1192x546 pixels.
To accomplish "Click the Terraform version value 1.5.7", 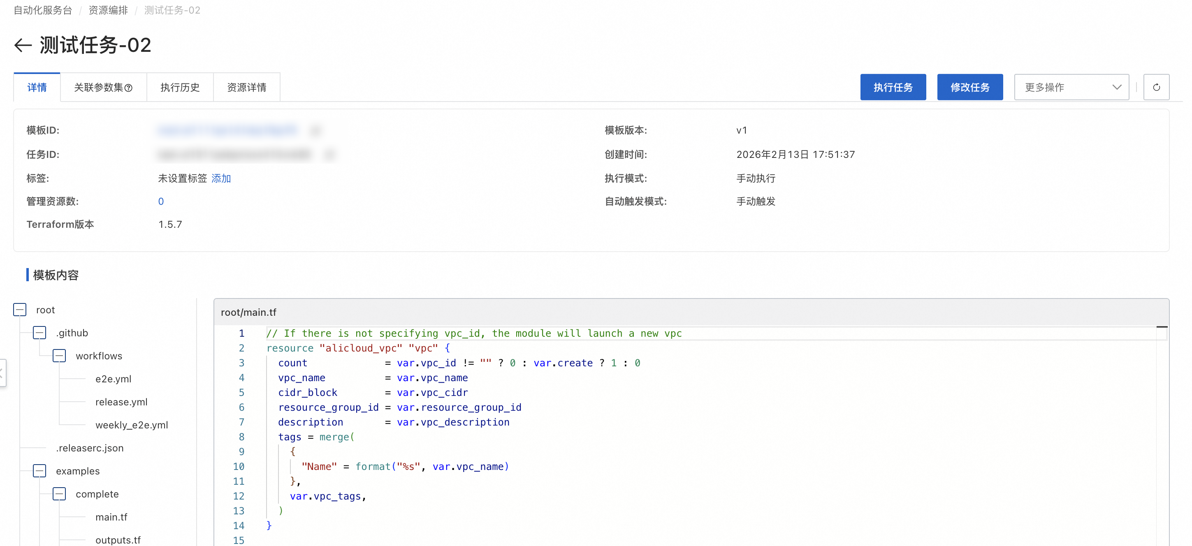I will (x=170, y=224).
